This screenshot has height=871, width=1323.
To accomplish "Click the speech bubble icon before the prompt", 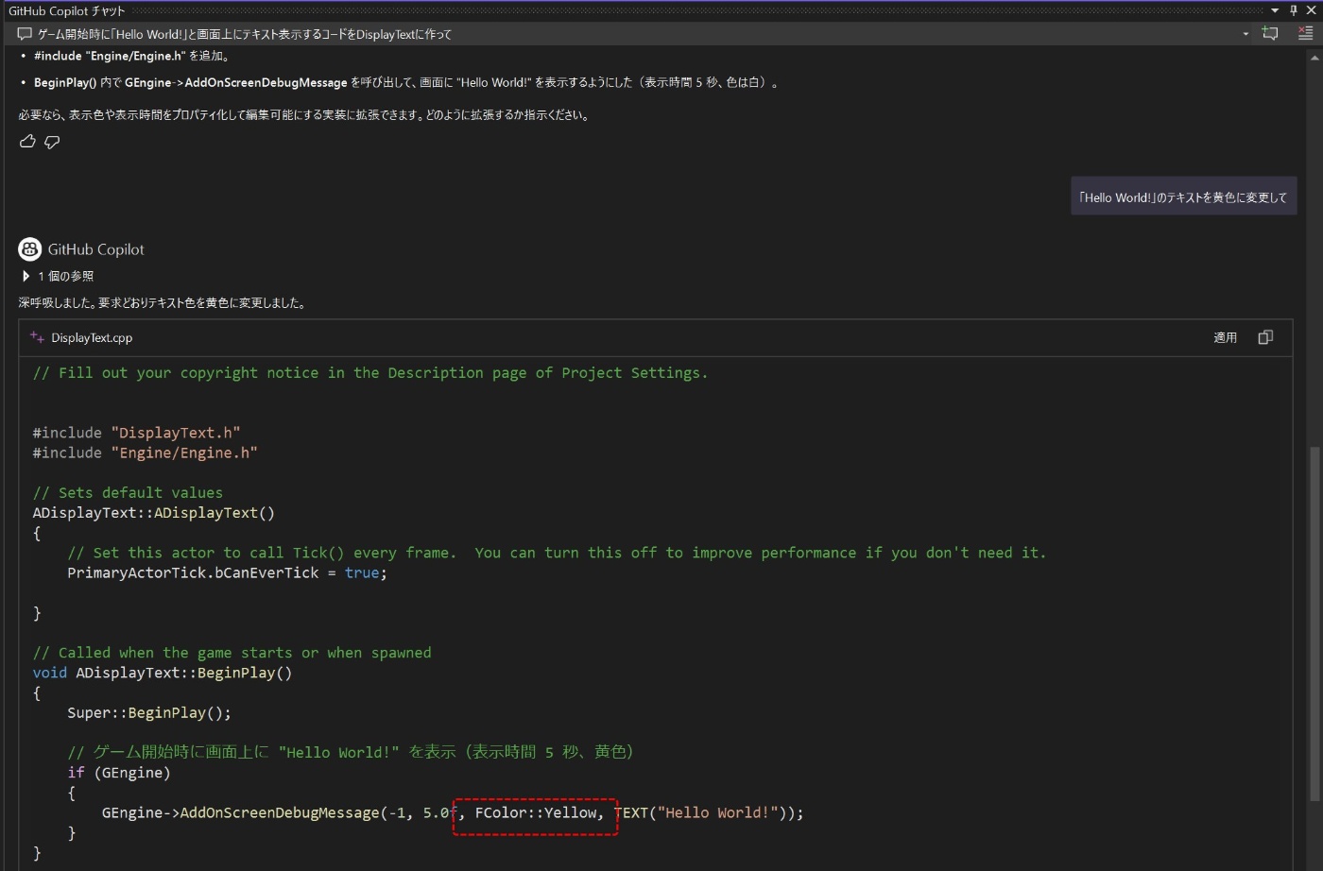I will [23, 33].
